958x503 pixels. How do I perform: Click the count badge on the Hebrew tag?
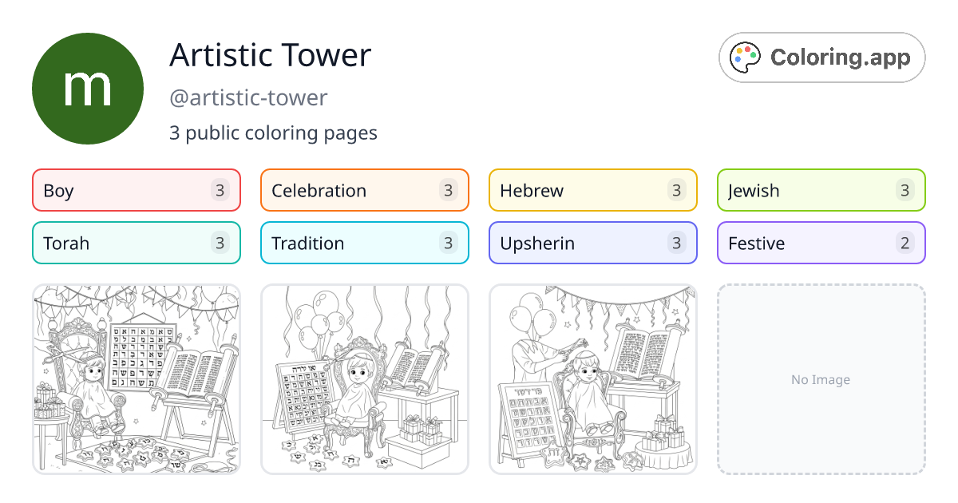pyautogui.click(x=678, y=190)
